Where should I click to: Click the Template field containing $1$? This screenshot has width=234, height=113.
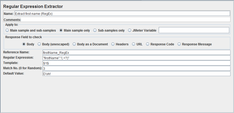[136, 63]
